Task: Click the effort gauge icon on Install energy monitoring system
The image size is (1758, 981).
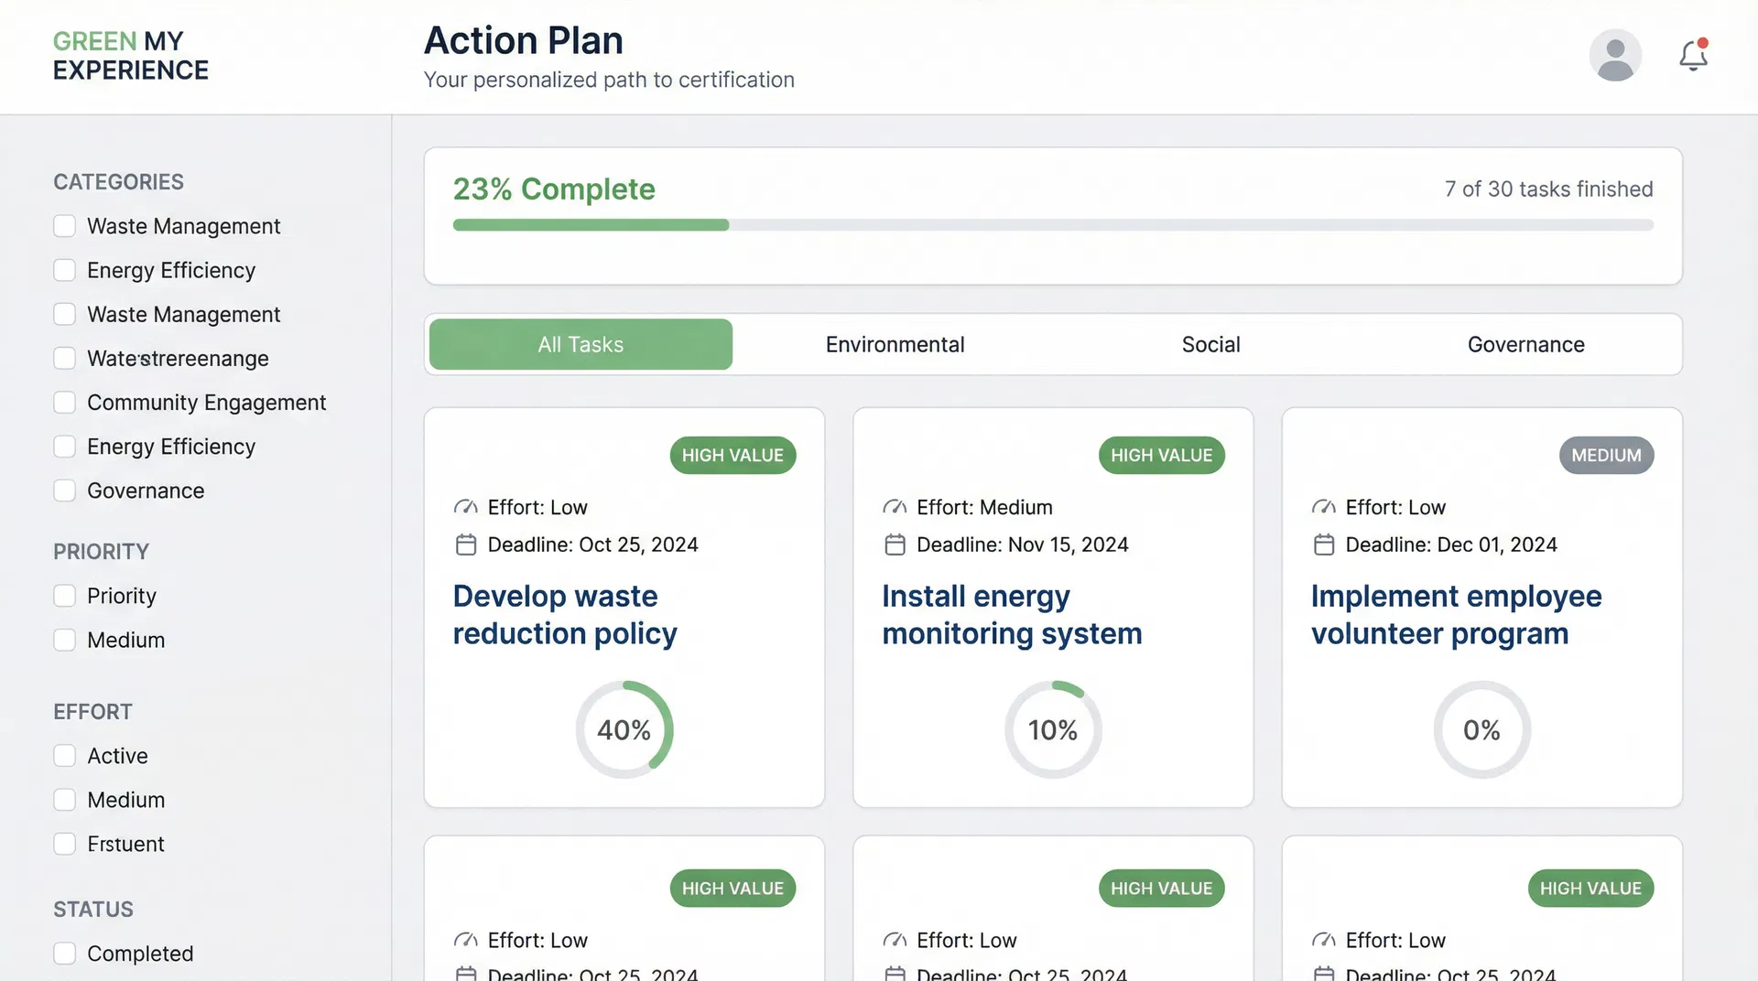Action: tap(895, 507)
